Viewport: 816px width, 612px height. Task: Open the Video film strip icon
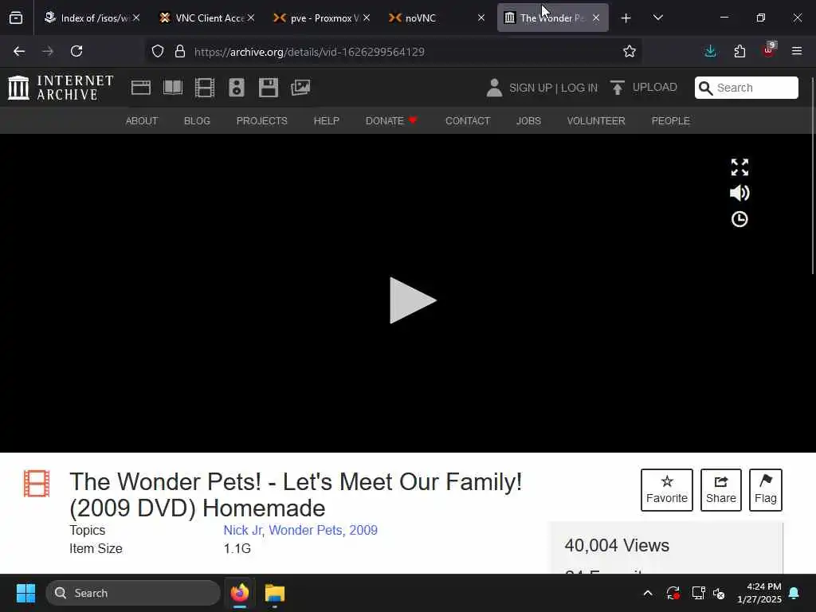click(205, 88)
